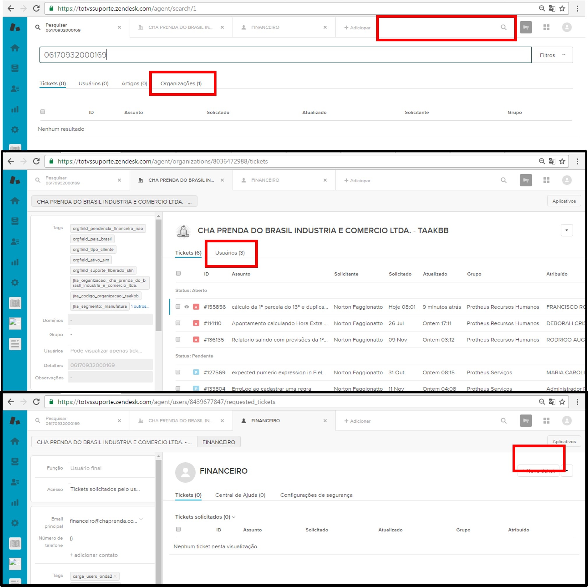
Task: Click the '1 outros...' tags link
Action: coord(140,306)
